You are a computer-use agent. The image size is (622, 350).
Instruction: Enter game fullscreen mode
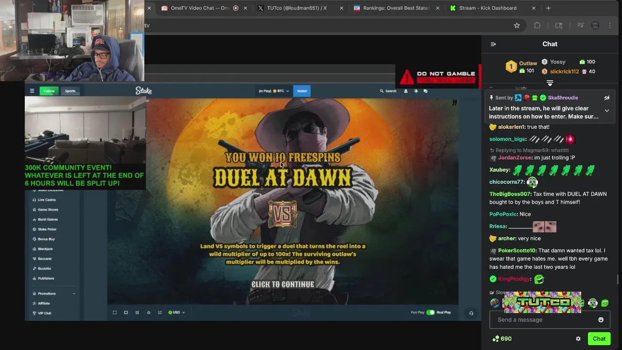tap(115, 313)
